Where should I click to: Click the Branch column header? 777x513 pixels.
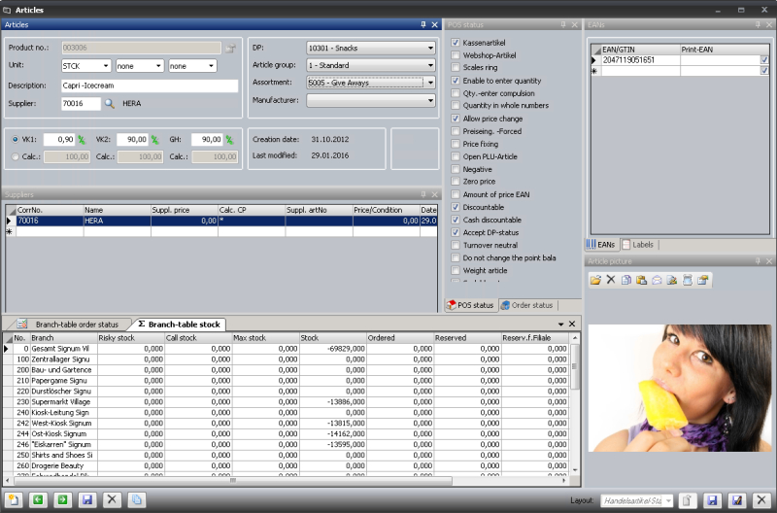click(x=63, y=338)
